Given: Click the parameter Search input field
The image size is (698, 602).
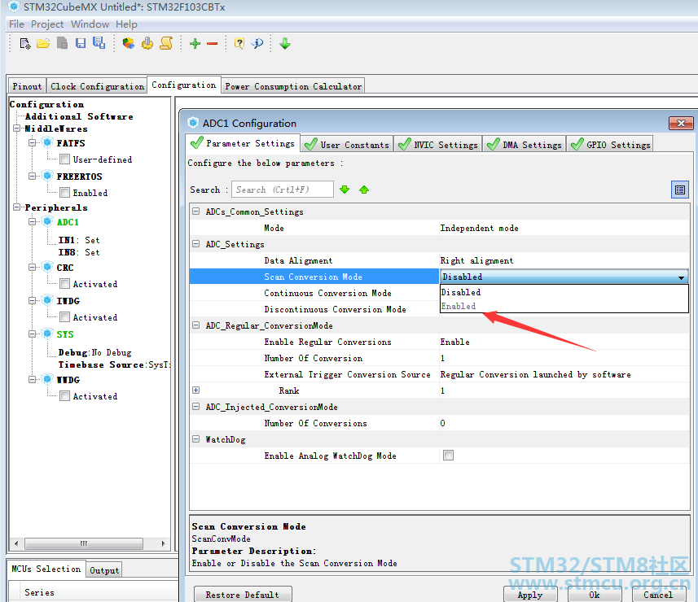Looking at the screenshot, I should 283,190.
